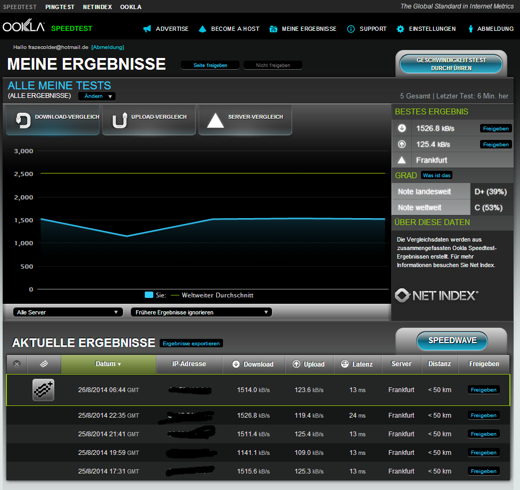
Task: Click the Speedwave icon in the 26/8/2014 row
Action: (x=44, y=390)
